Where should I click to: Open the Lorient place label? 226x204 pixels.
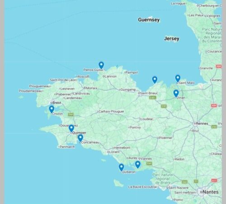(x=114, y=152)
